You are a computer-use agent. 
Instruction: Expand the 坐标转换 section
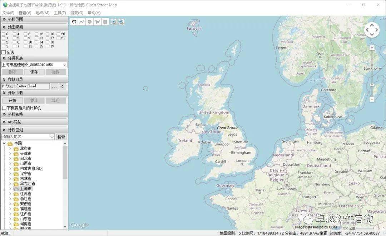[34, 114]
